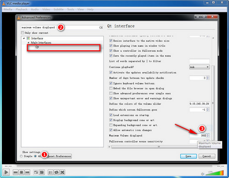Open the Continue playback Ask dropdown

(199, 67)
